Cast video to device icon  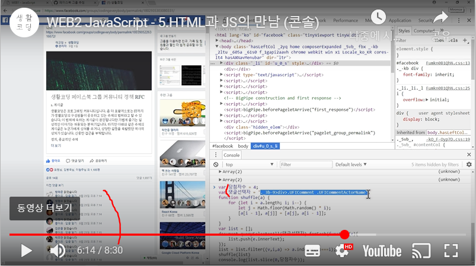421,251
